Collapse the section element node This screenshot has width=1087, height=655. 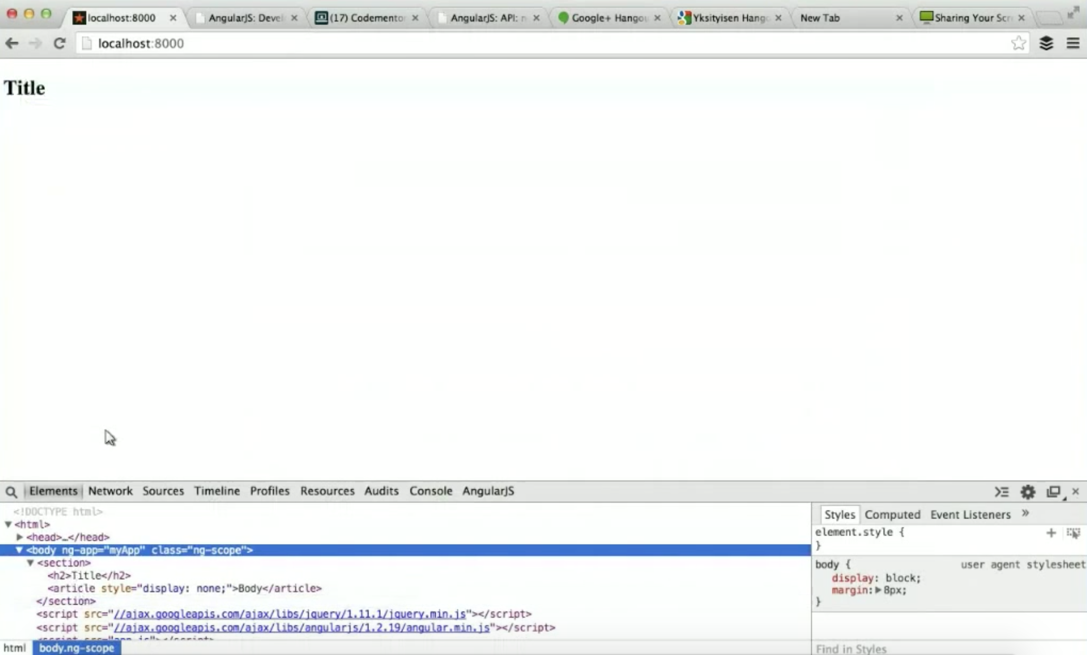coord(31,563)
